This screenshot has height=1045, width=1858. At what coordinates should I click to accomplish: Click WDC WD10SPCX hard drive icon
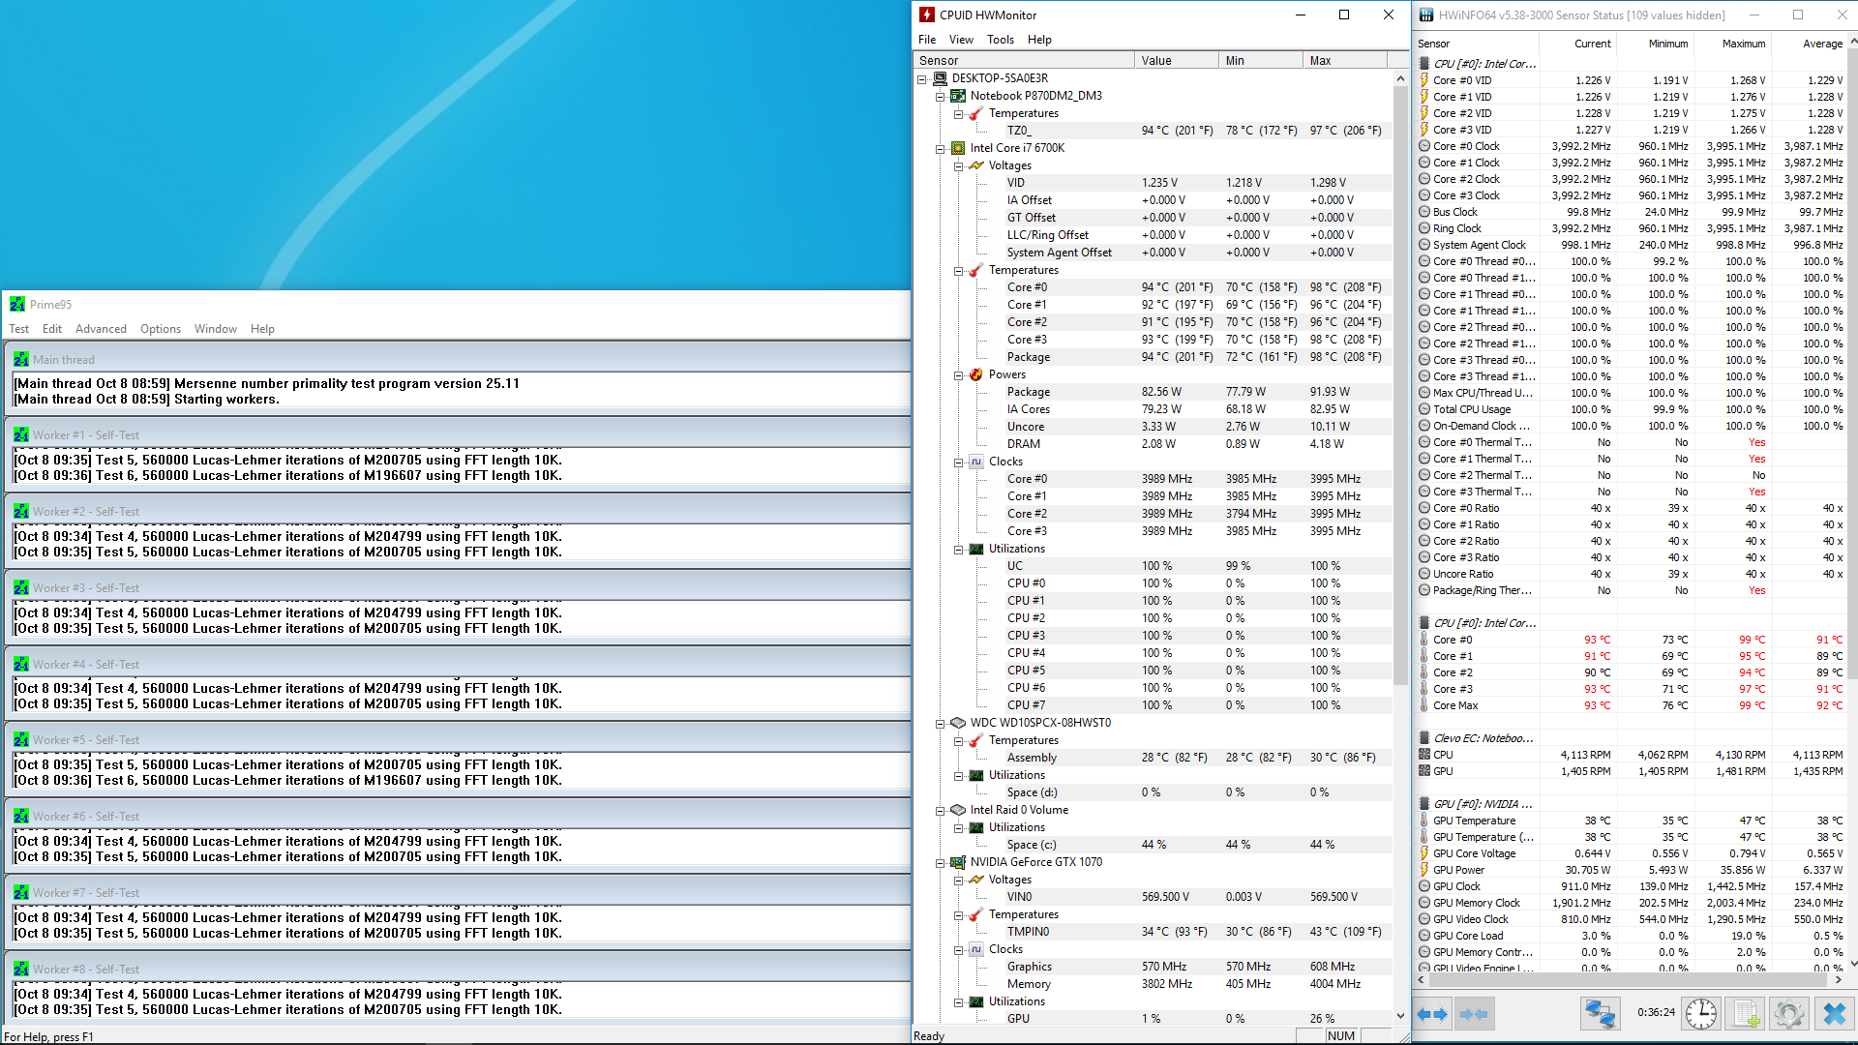click(958, 723)
